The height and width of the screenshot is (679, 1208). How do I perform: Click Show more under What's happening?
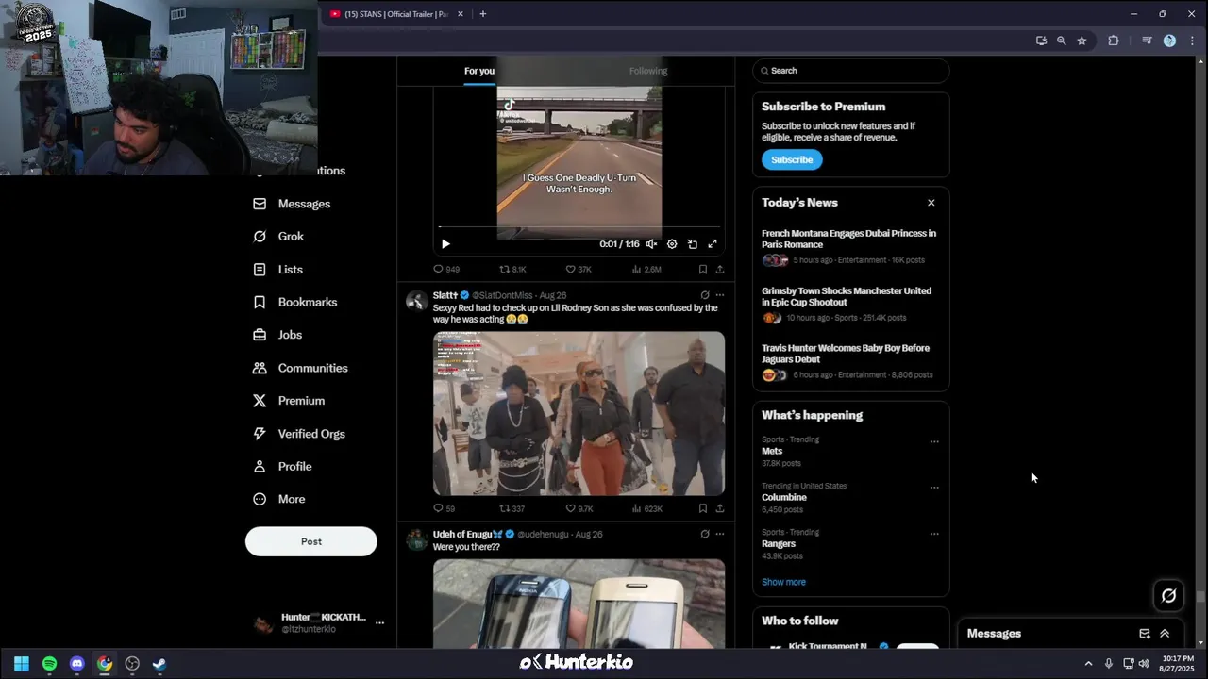pyautogui.click(x=783, y=582)
